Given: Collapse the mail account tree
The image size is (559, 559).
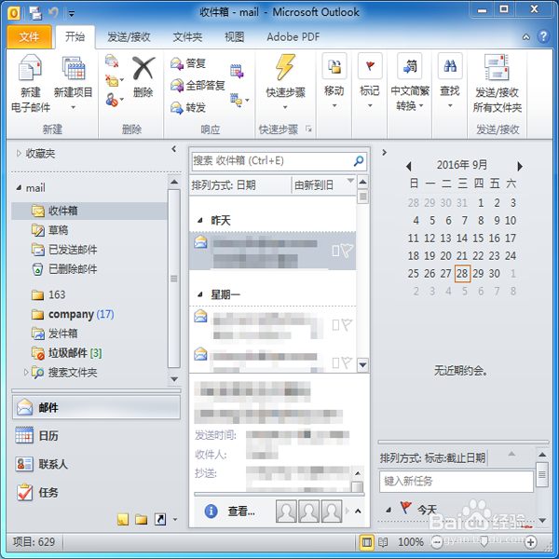Looking at the screenshot, I should tap(19, 187).
